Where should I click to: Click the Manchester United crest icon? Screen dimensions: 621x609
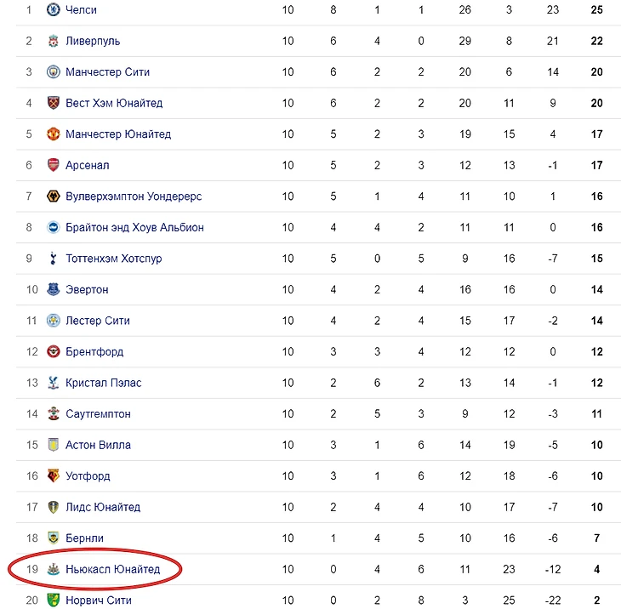pos(53,134)
